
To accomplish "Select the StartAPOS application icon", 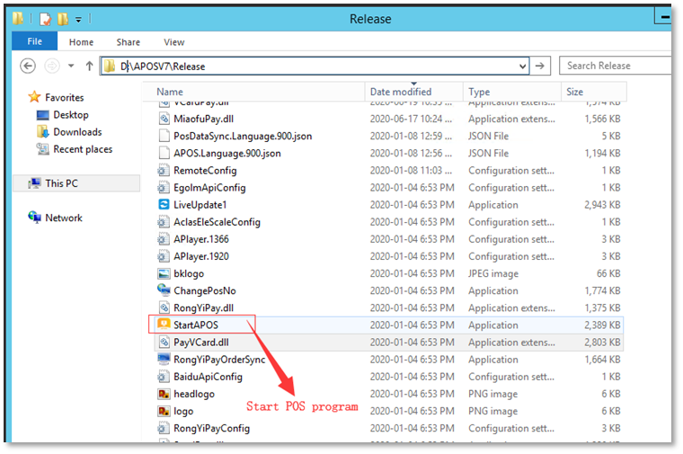I will (164, 325).
